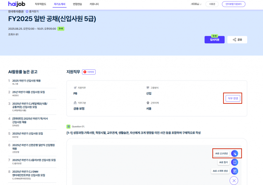Screen dimensions: 263x185
Task: Switch to the 면접연습 tab
Action: tap(77, 4)
